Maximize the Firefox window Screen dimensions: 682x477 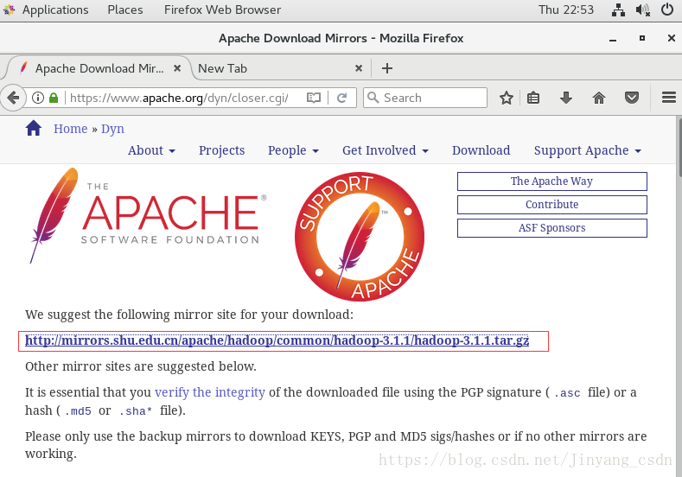642,38
